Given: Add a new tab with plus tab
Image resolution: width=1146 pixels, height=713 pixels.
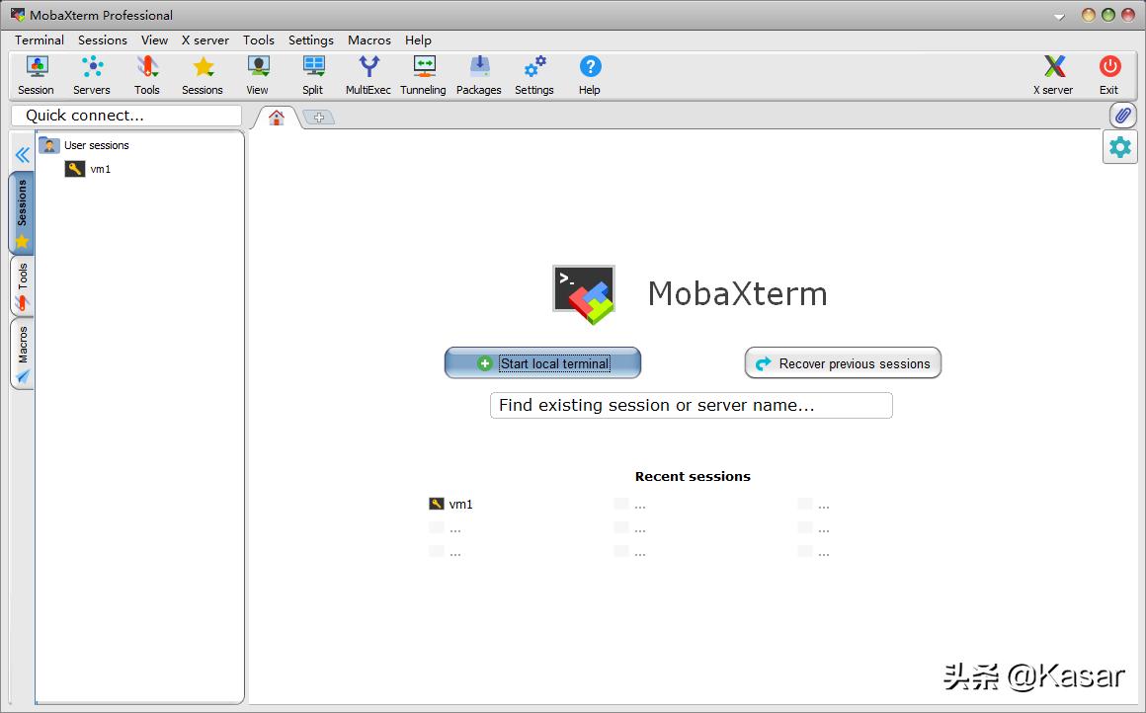Looking at the screenshot, I should tap(318, 118).
